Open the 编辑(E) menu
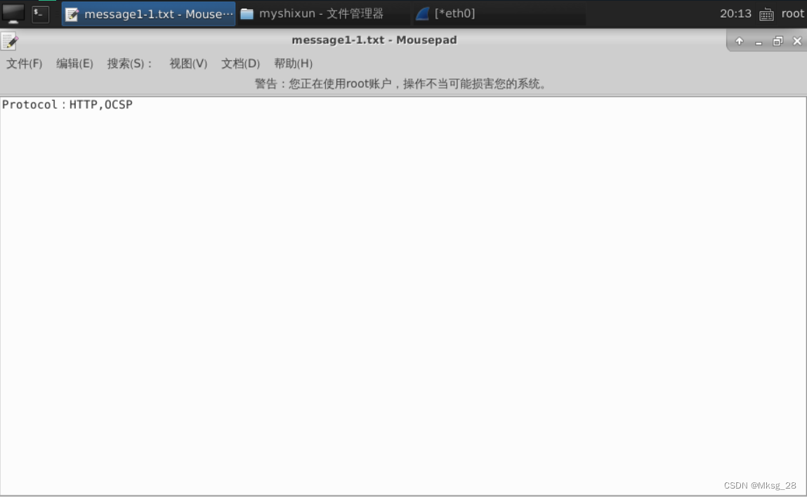Viewport: 807px width, 497px height. click(x=74, y=63)
